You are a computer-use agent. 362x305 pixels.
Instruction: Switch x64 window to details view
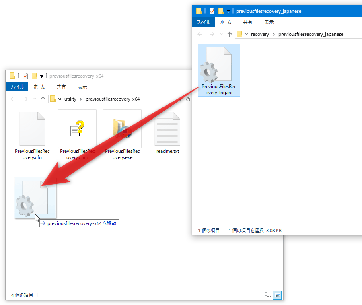click(x=268, y=295)
